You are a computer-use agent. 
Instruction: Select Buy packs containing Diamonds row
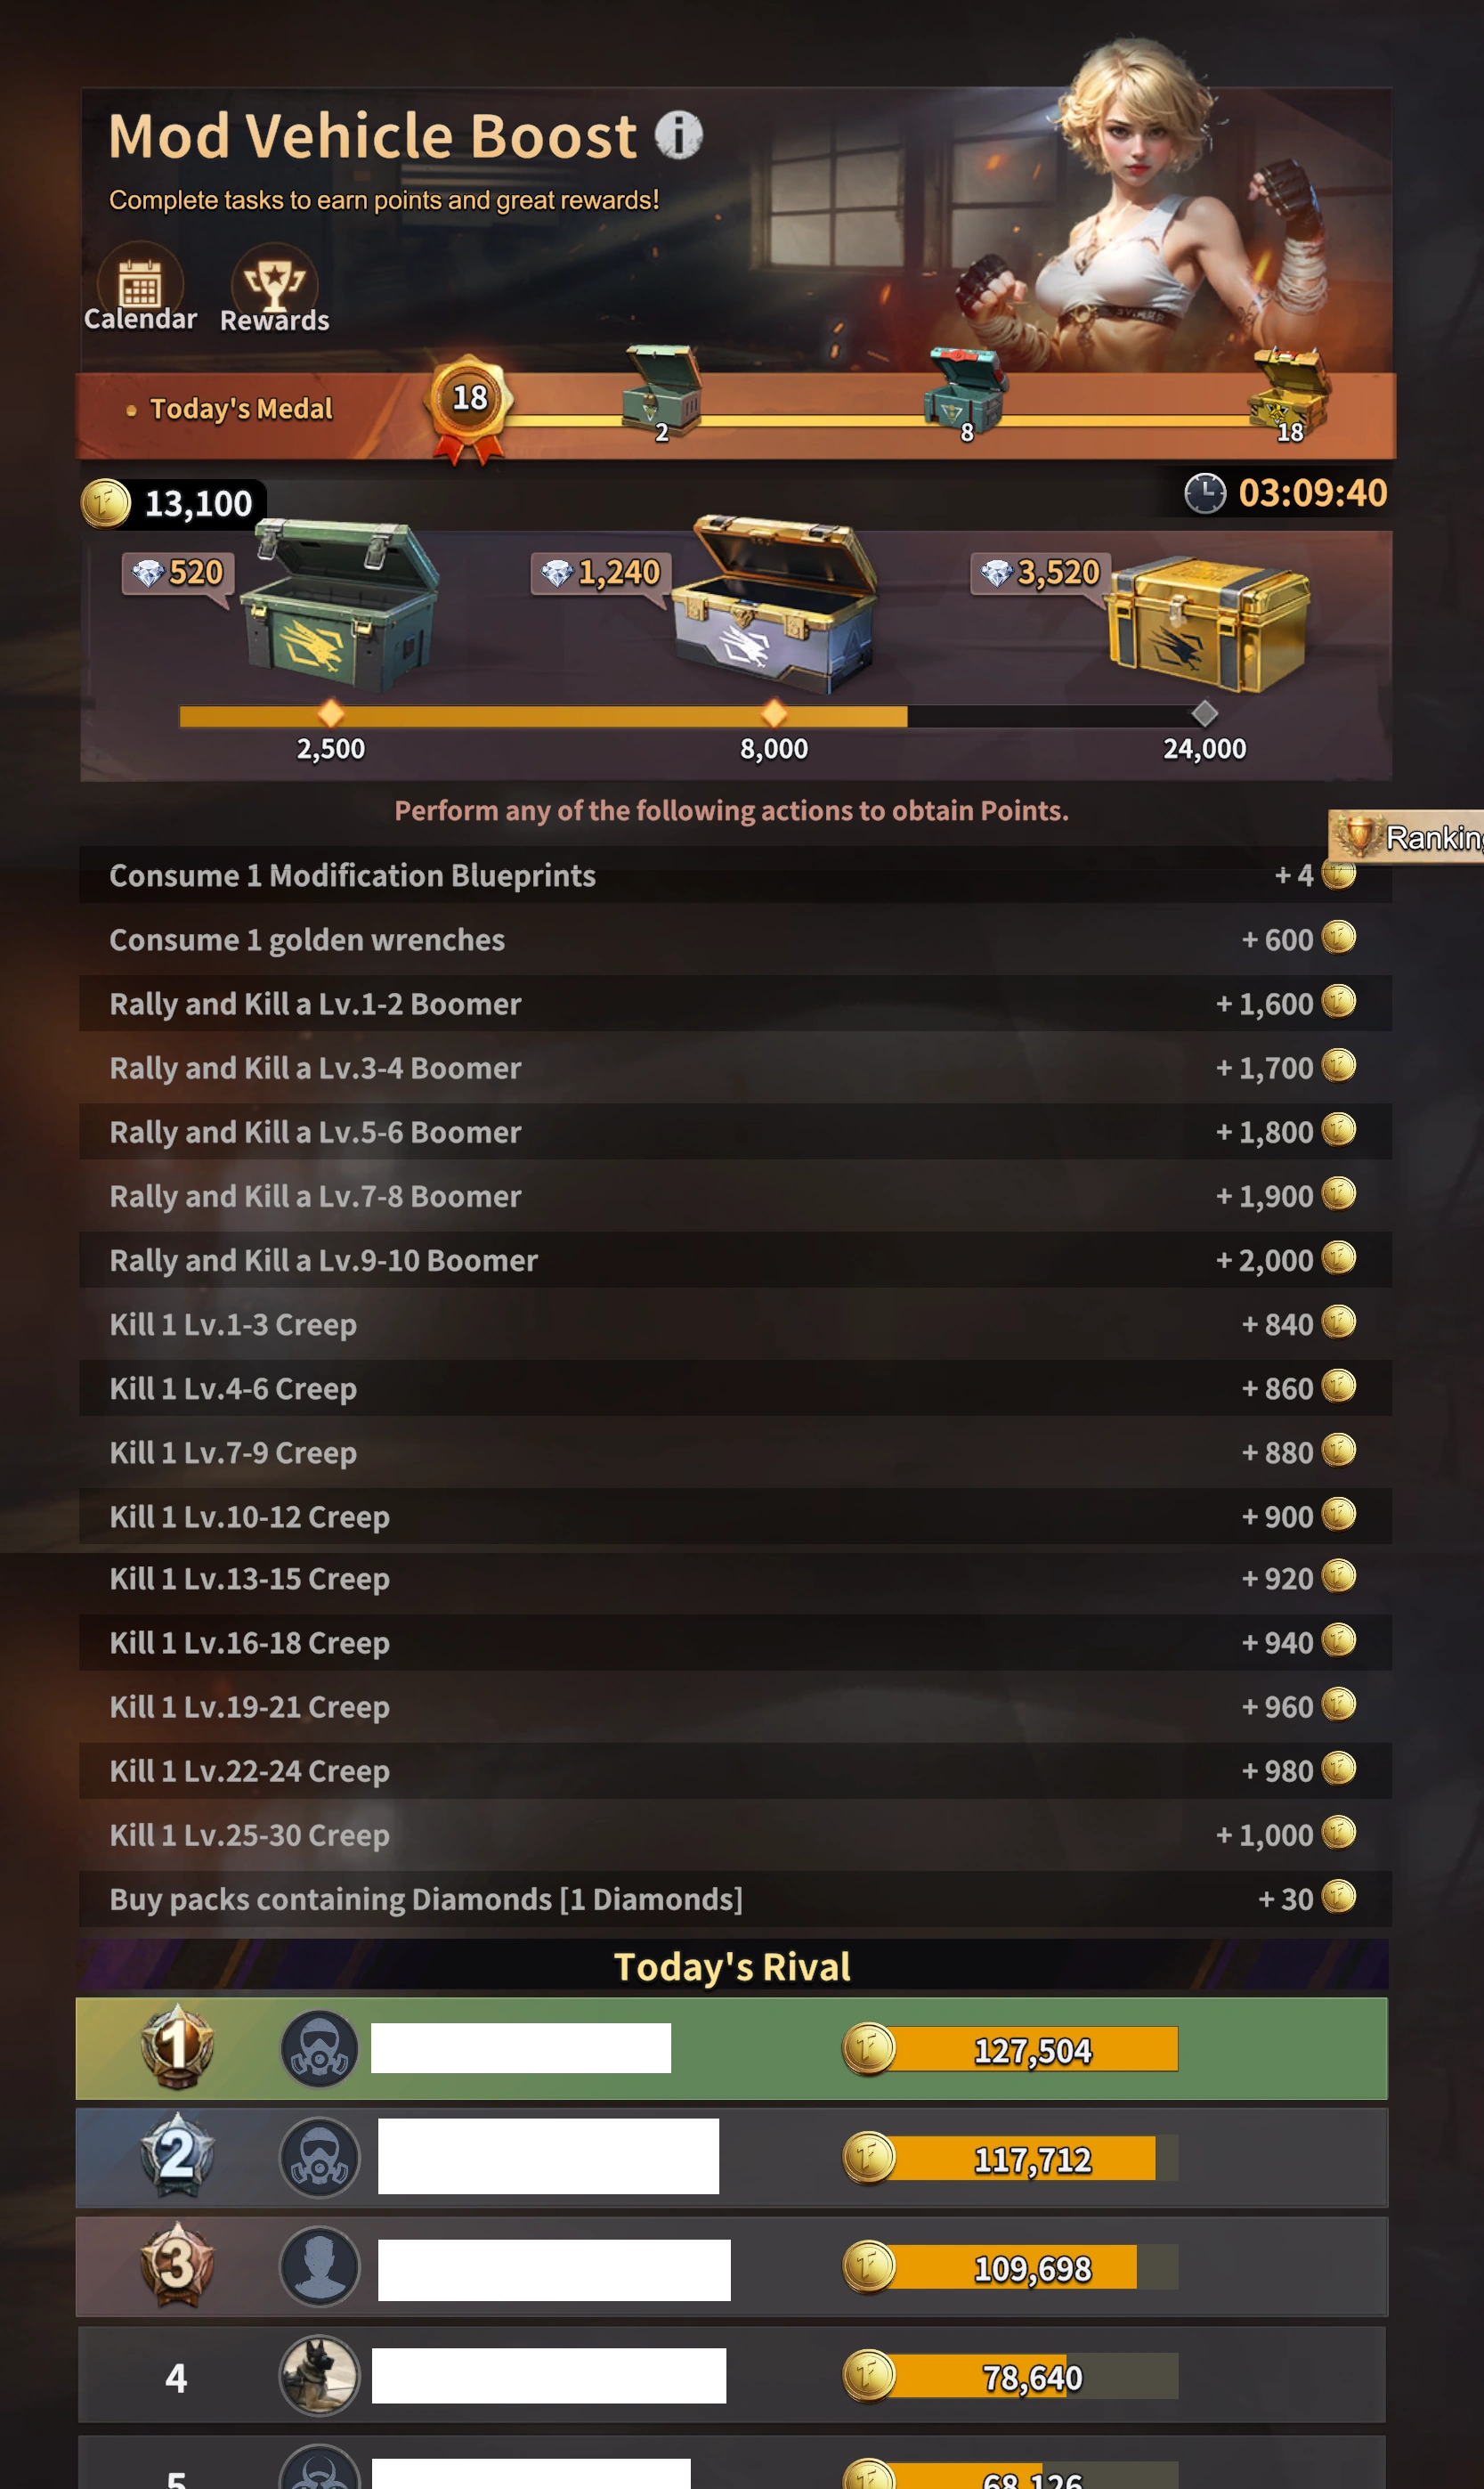(735, 1899)
